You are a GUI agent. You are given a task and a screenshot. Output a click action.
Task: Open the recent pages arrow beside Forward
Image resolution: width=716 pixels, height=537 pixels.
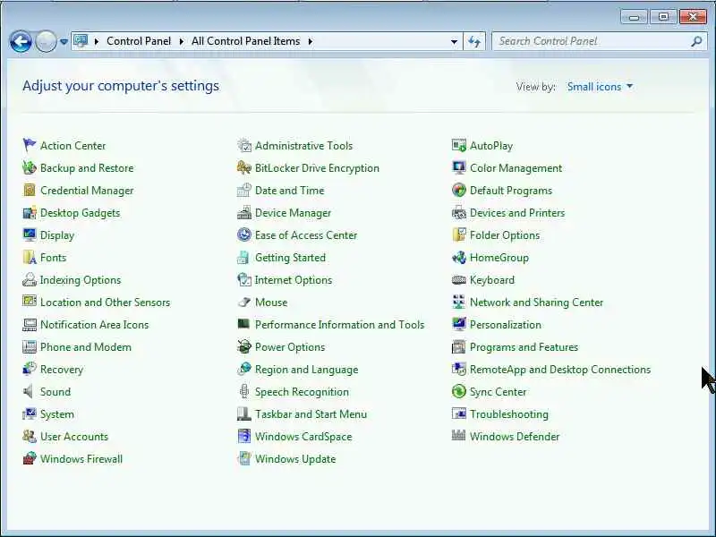point(64,41)
